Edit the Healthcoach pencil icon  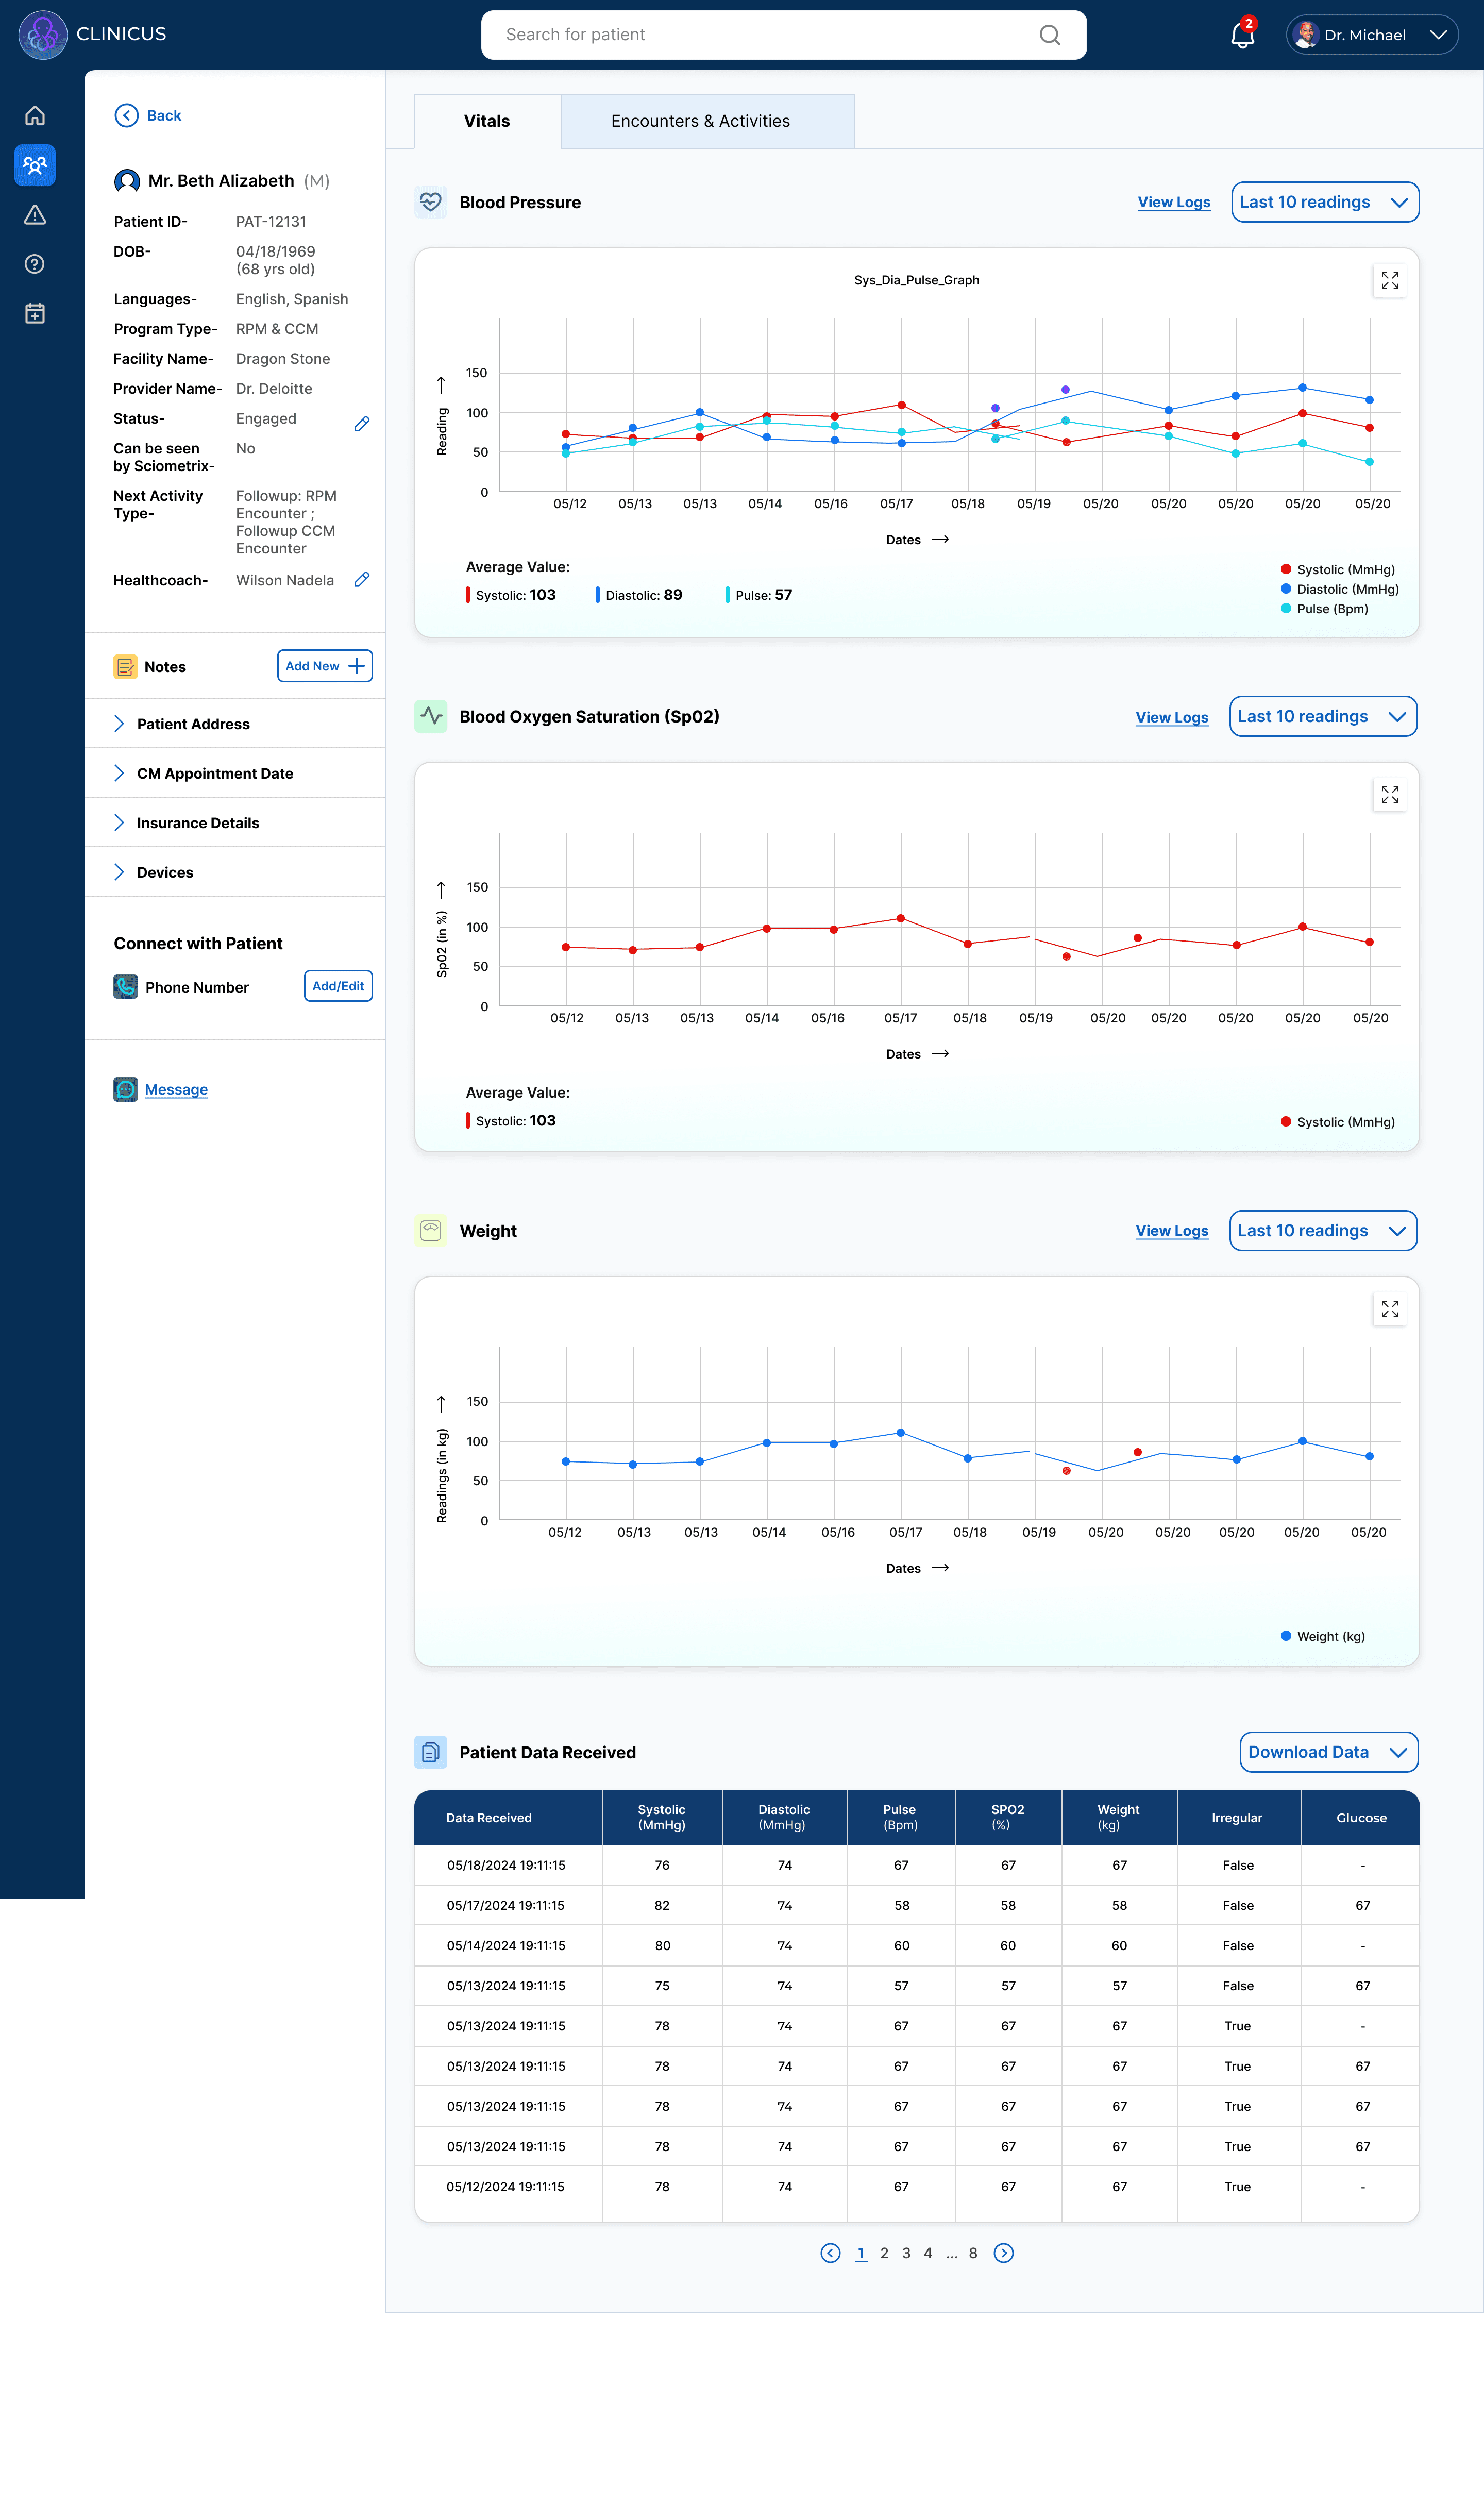click(x=362, y=580)
